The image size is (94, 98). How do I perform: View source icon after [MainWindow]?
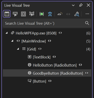click(x=50, y=41)
